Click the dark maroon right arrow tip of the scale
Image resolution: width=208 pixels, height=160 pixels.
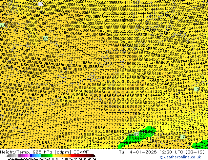94,156
